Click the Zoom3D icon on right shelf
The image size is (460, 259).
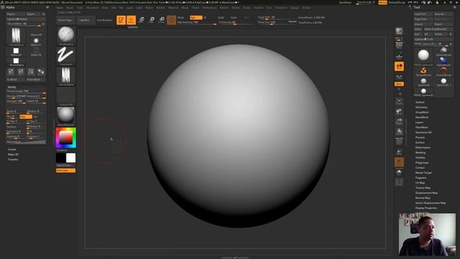click(x=399, y=122)
